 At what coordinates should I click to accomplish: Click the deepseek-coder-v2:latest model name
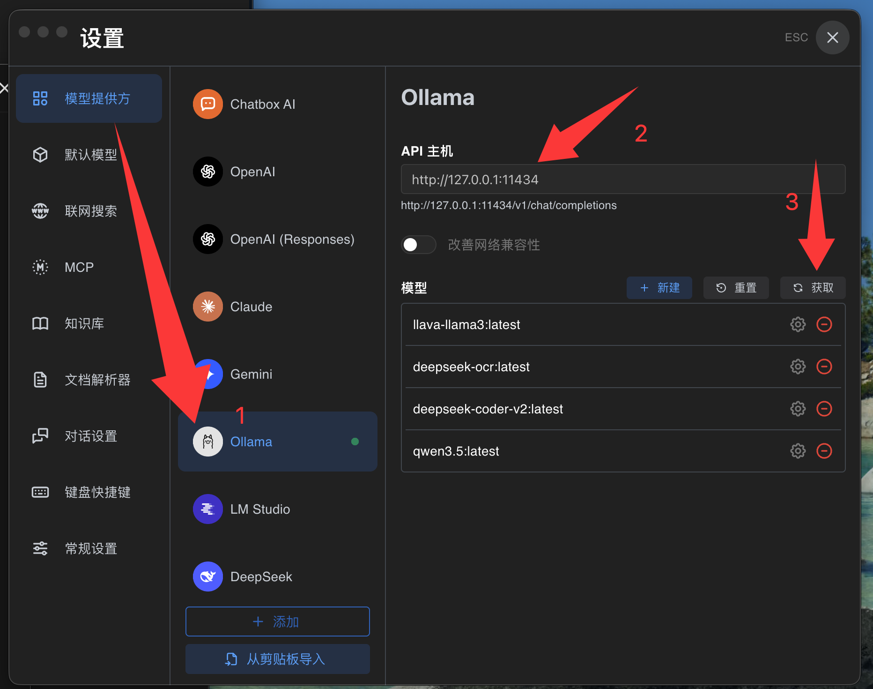(488, 409)
